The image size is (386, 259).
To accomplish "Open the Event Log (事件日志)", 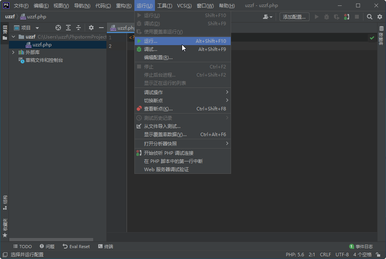I will pos(361,247).
